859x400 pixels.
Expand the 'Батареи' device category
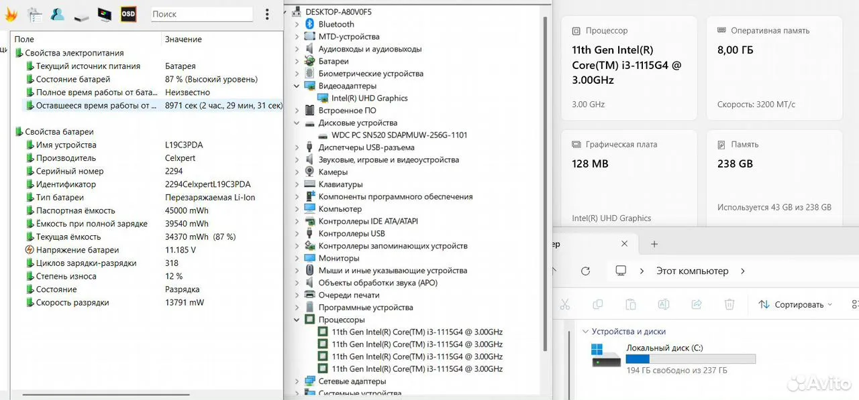[297, 61]
